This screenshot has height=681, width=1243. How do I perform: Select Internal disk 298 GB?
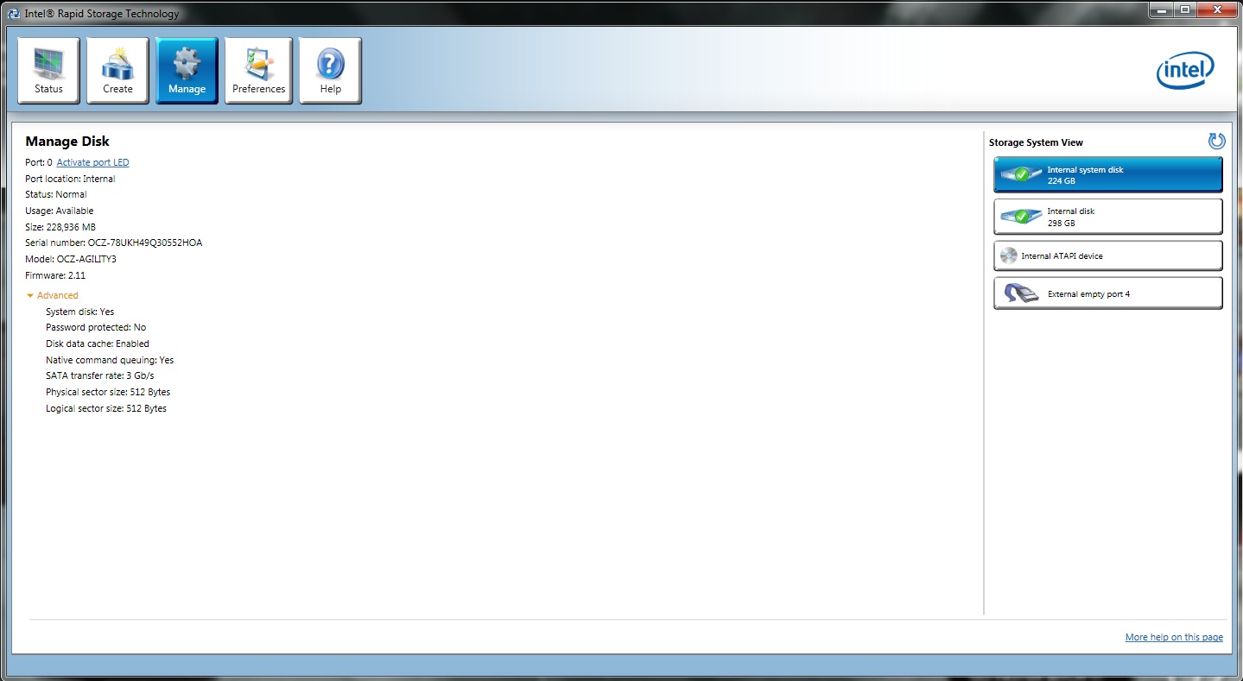coord(1108,217)
